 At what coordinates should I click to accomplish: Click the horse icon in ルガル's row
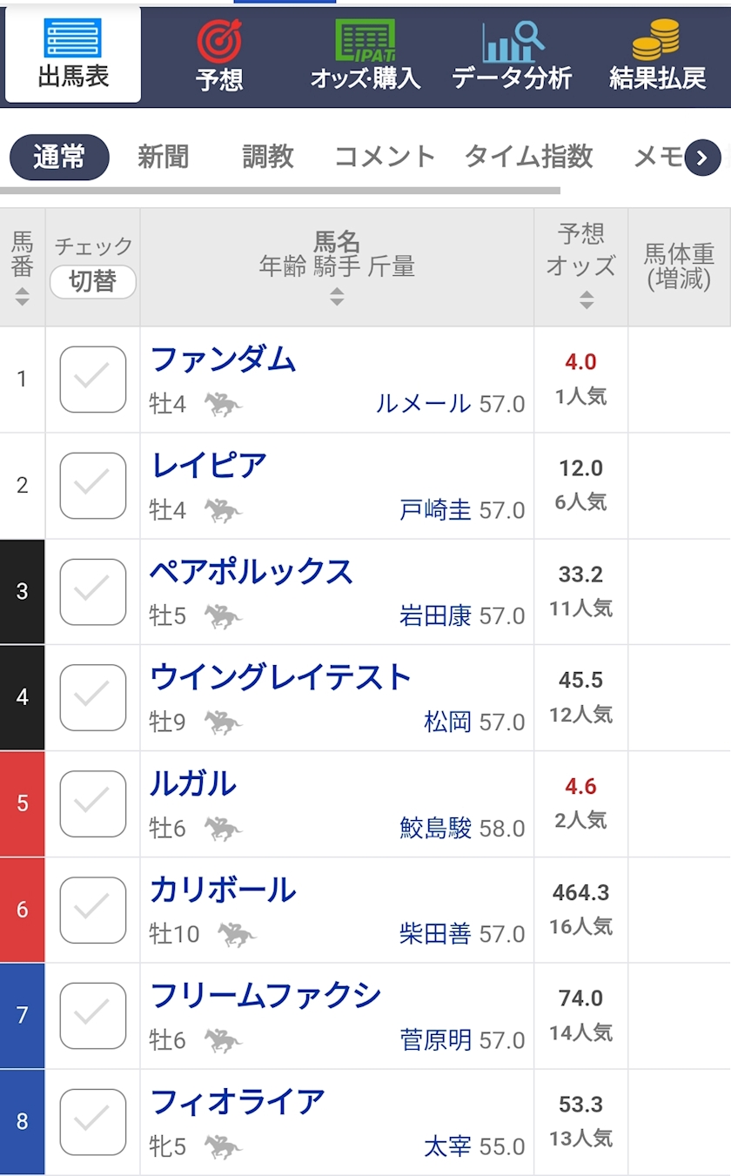223,828
